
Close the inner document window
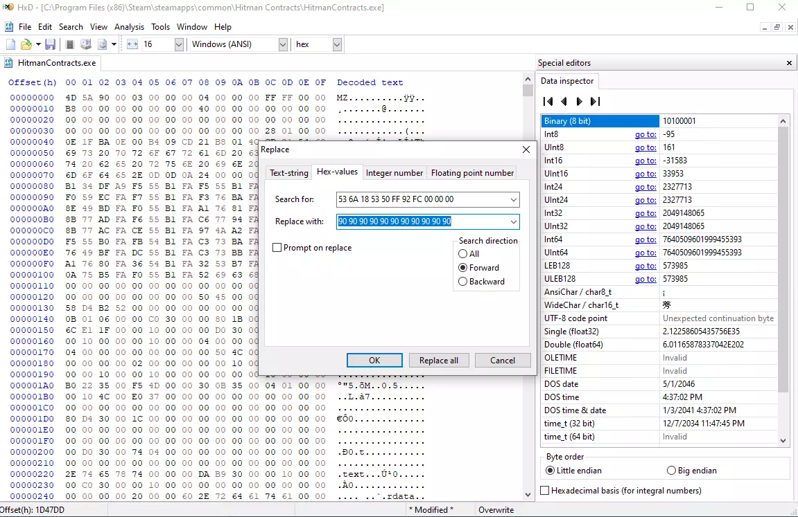[790, 28]
